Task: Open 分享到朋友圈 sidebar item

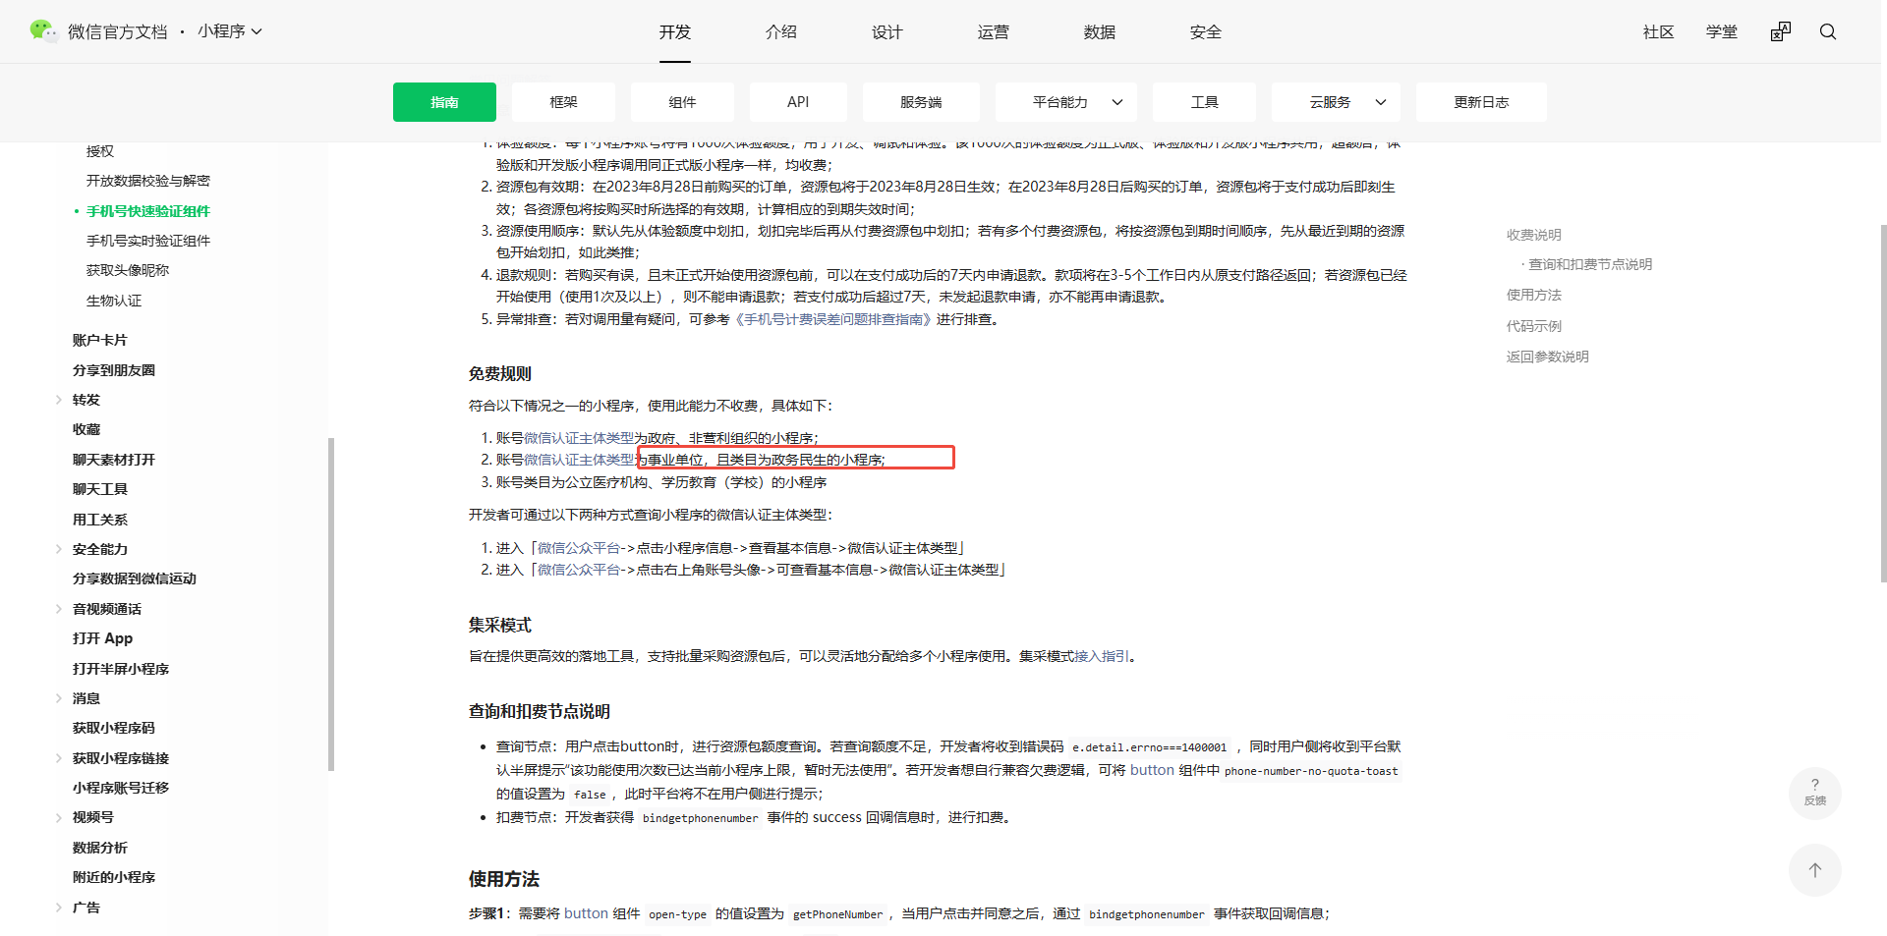Action: coord(114,370)
